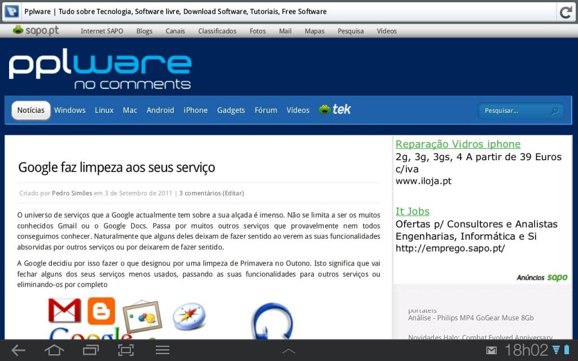Open the 3 comentários link
The width and height of the screenshot is (578, 361).
tap(200, 193)
